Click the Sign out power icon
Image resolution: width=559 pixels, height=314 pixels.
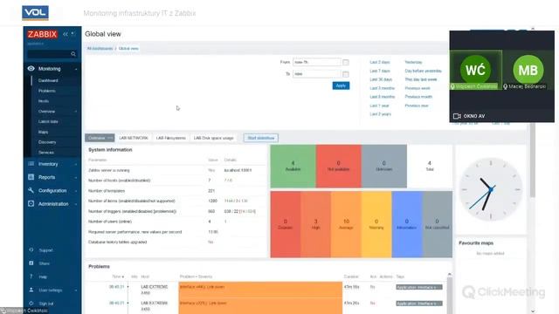31,304
